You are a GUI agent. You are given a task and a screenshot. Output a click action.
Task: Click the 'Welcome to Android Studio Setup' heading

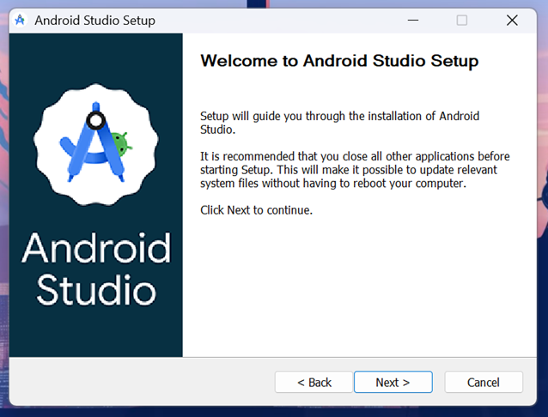tap(339, 61)
